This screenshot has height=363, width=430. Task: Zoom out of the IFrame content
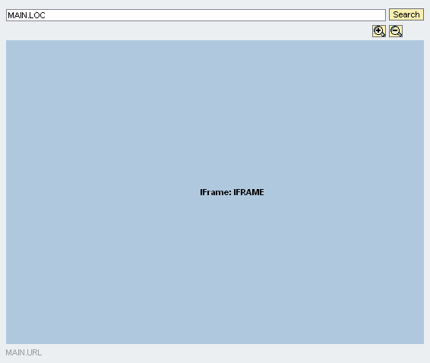point(396,31)
